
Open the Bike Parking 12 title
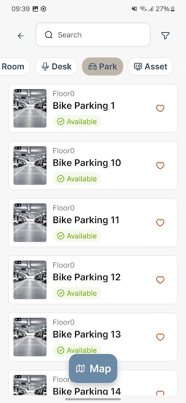pos(87,277)
